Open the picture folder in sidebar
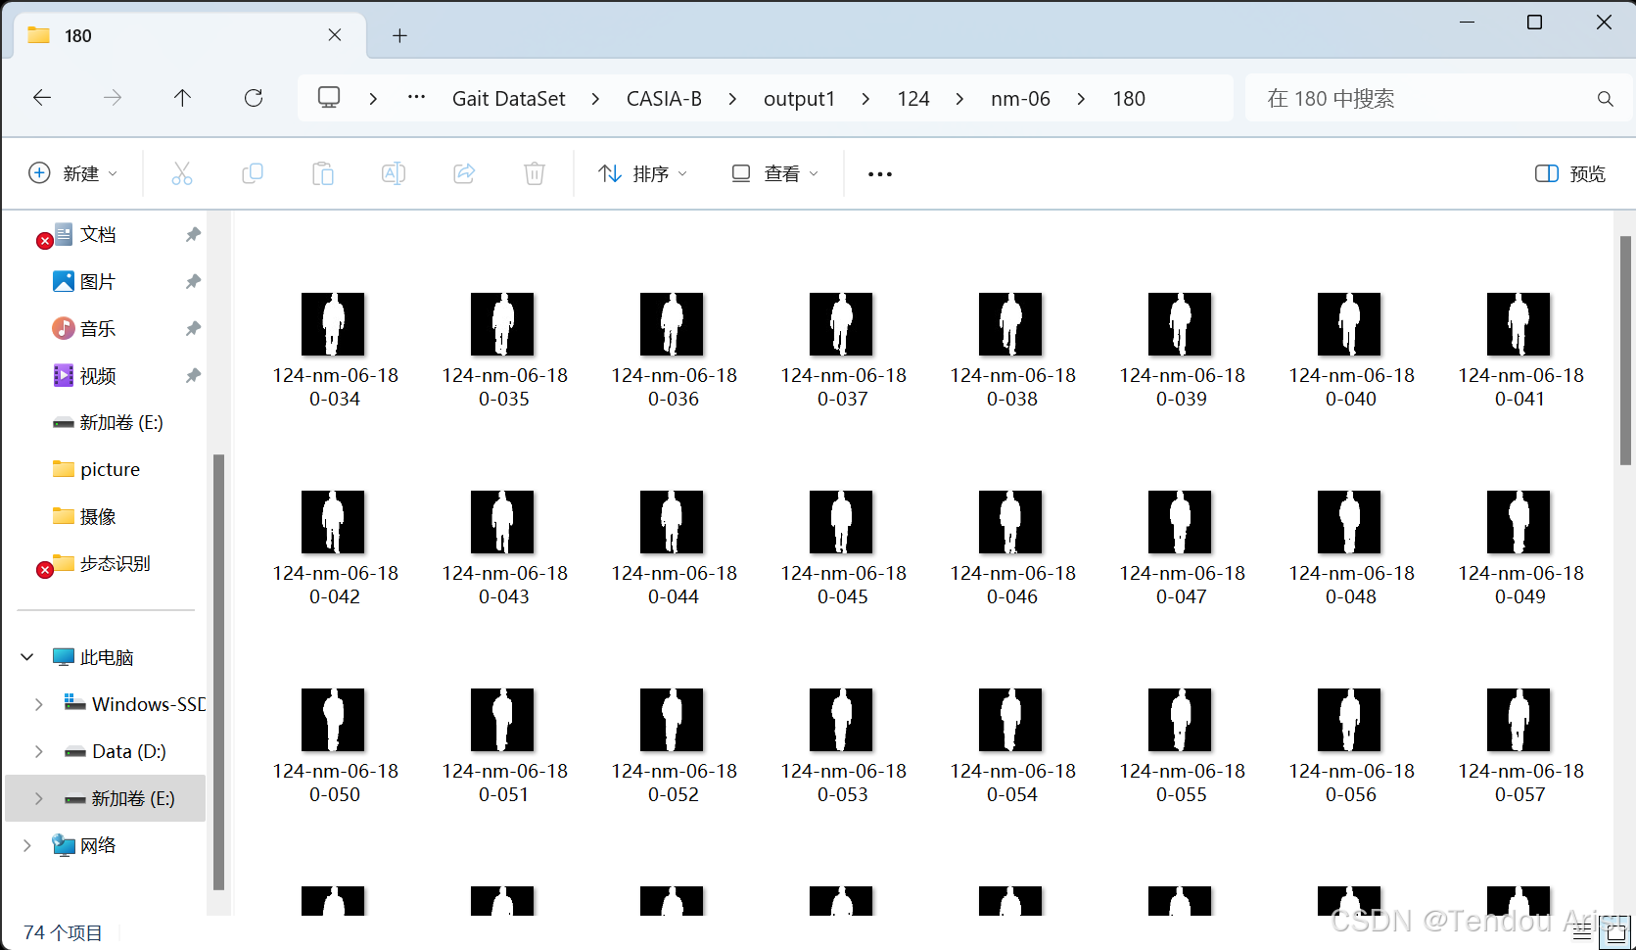Screen dimensions: 1636x950 [110, 469]
